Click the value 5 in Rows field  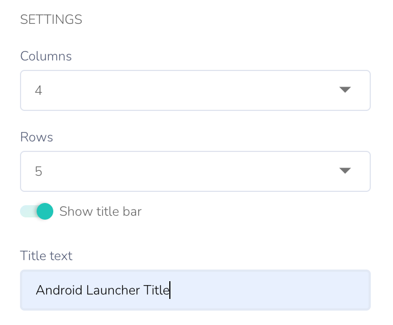(x=38, y=171)
